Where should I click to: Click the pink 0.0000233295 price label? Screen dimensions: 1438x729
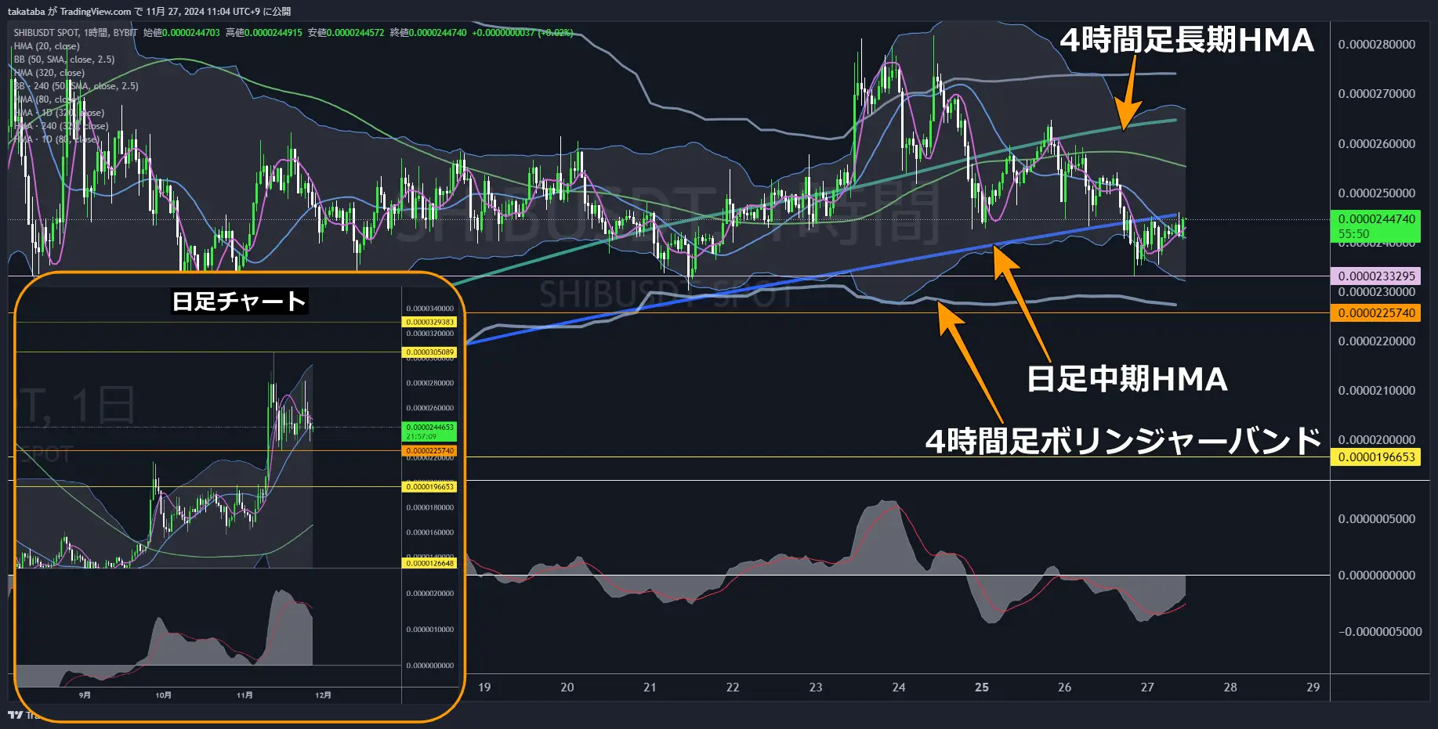pyautogui.click(x=1375, y=276)
